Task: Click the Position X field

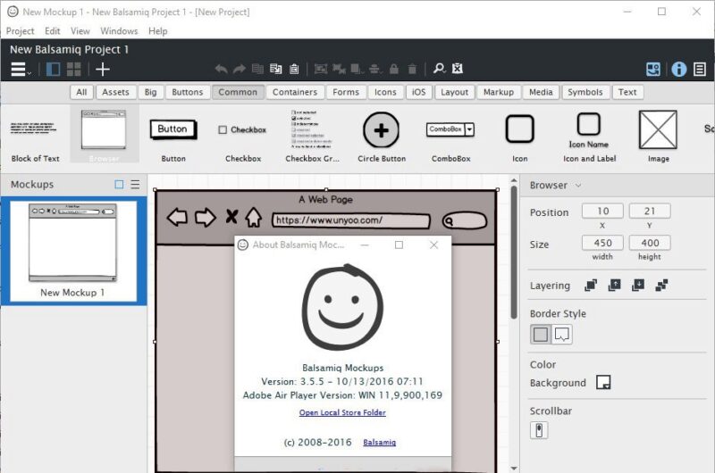Action: (x=602, y=212)
